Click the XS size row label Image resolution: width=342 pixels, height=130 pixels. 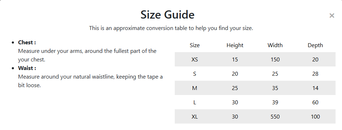194,59
